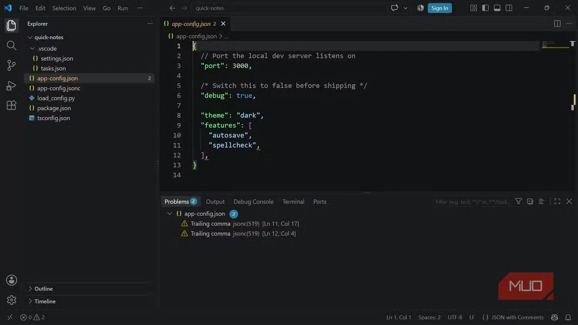Click the Problems filter funnel icon
The image size is (578, 325).
(519, 201)
